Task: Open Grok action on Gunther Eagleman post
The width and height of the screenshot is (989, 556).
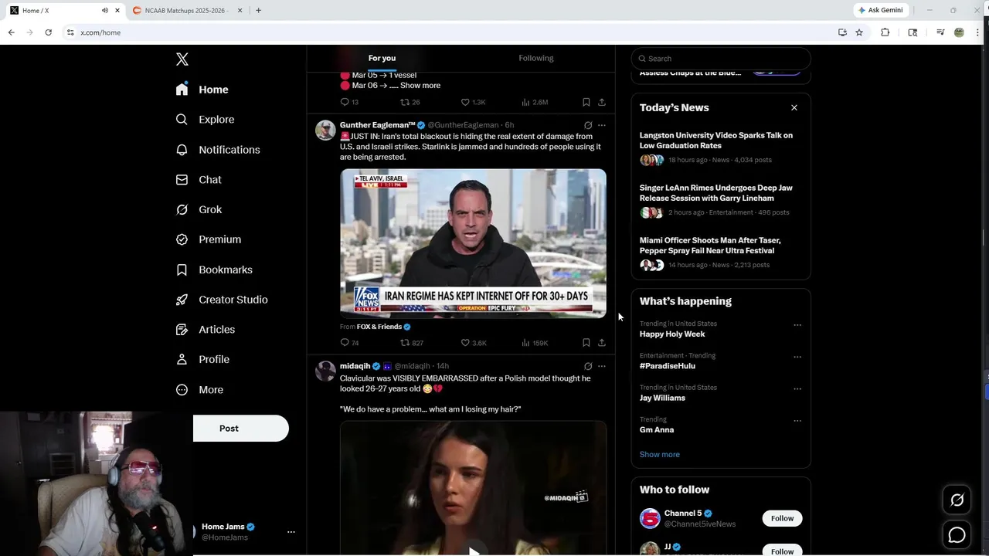Action: pos(588,125)
